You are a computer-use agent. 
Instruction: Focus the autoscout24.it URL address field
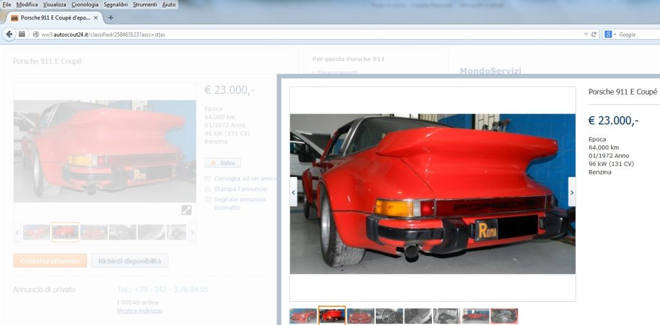(309, 35)
